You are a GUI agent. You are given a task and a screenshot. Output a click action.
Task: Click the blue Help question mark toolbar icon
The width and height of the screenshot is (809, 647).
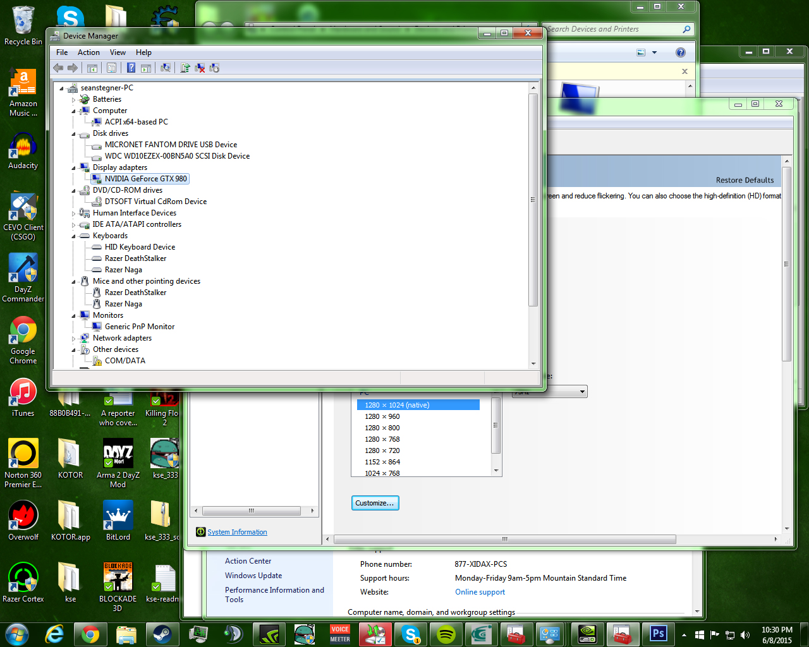point(131,68)
